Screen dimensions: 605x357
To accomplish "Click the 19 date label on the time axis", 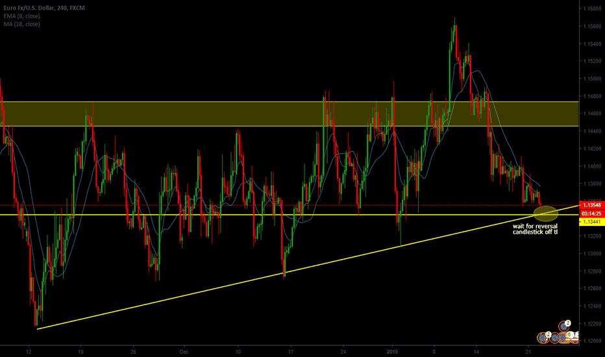I will pyautogui.click(x=80, y=352).
